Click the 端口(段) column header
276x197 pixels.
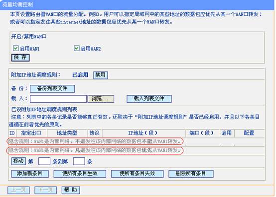(202, 133)
